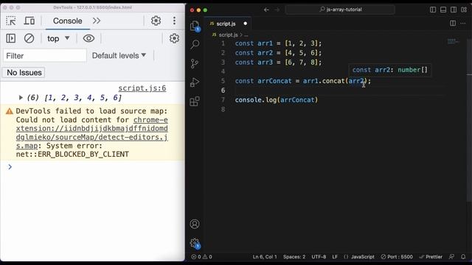Show more DevTools tabs via double chevron

click(97, 21)
